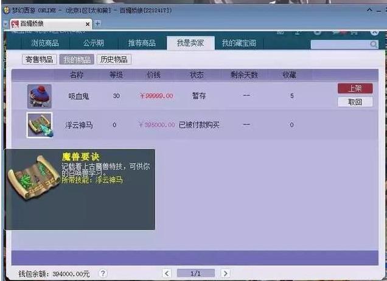This screenshot has height=281, width=387.
Task: Go to the next page arrow
Action: pyautogui.click(x=225, y=273)
